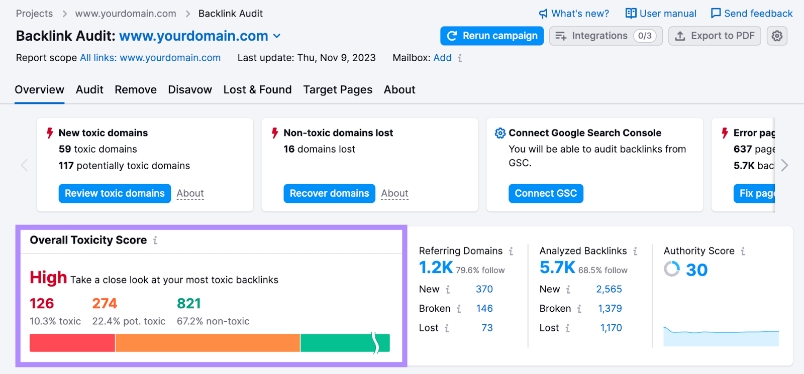This screenshot has height=374, width=804.
Task: Click lightning icon on Error pages card
Action: (x=725, y=133)
